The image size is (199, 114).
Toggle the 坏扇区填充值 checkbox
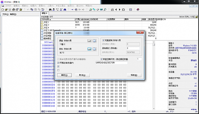[x=58, y=63]
